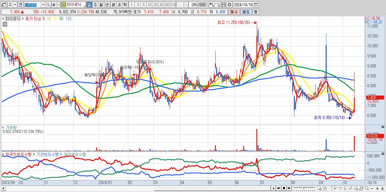Click the eraser with bars icon in bottom toolbar

point(356,188)
